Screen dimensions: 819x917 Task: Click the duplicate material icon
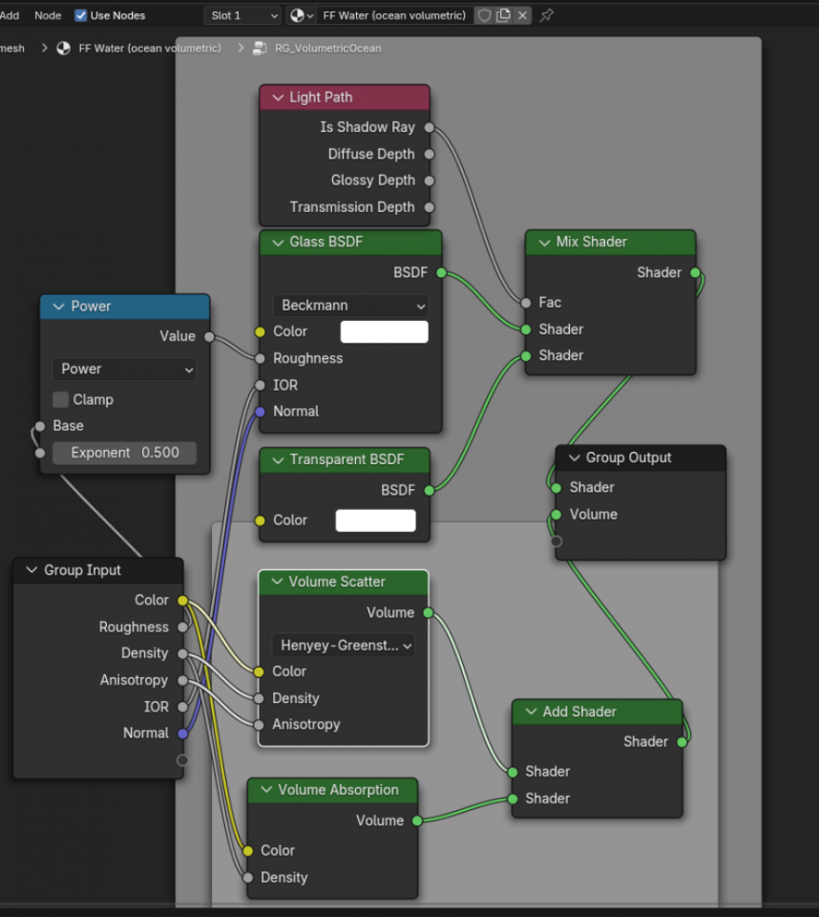point(503,15)
